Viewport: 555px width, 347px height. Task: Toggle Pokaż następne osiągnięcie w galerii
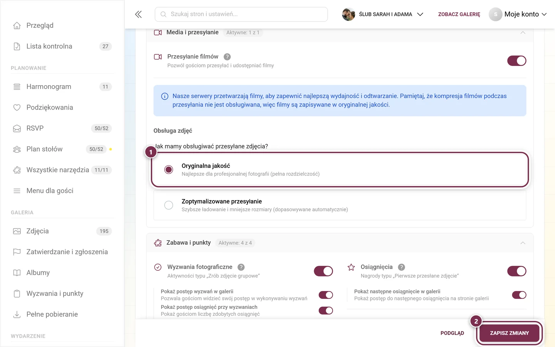[519, 295]
